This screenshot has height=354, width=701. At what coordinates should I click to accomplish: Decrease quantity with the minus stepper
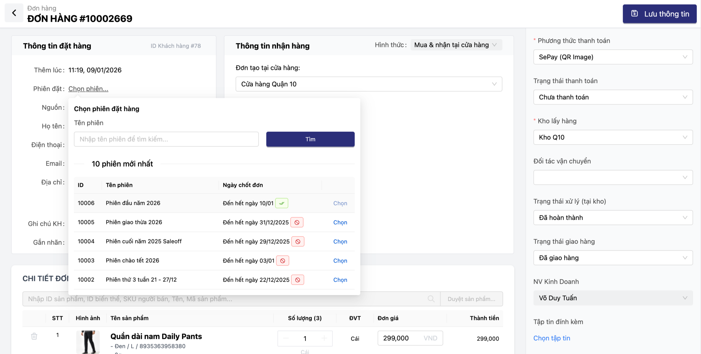tap(286, 338)
